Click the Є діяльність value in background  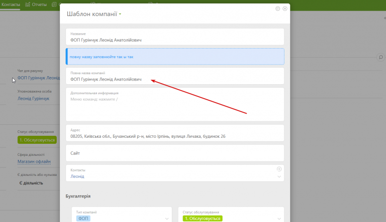click(31, 183)
